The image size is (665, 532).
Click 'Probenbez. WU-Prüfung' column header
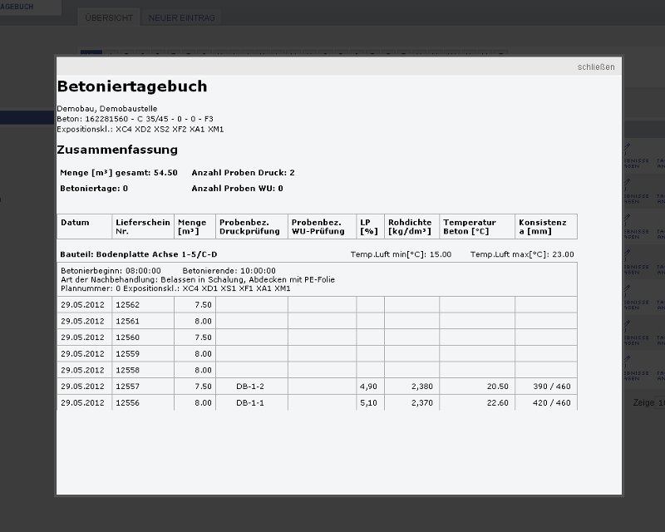click(322, 227)
